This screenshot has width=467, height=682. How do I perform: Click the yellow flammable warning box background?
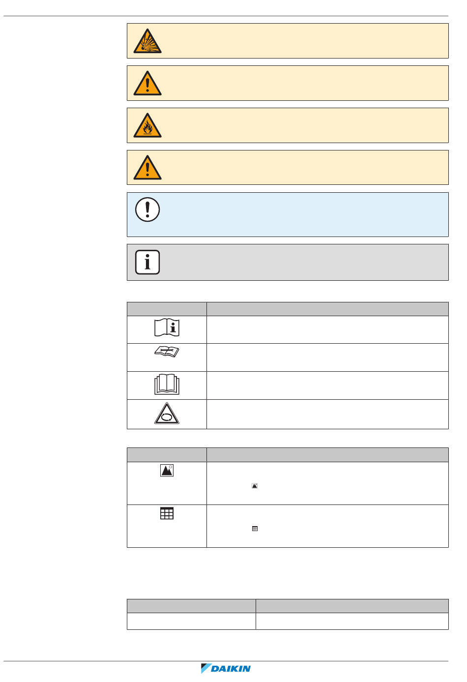(288, 125)
